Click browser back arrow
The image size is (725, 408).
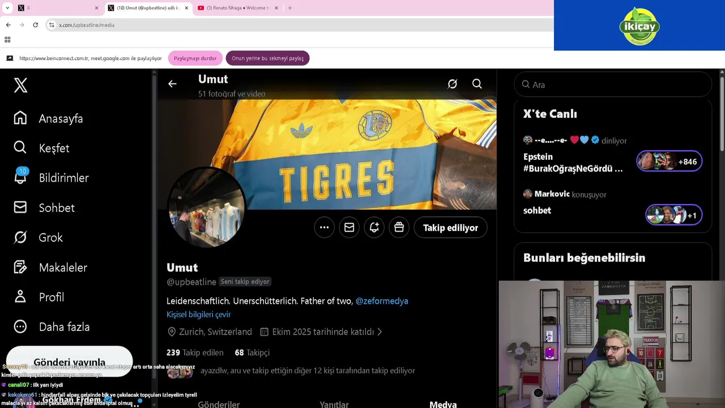point(8,25)
